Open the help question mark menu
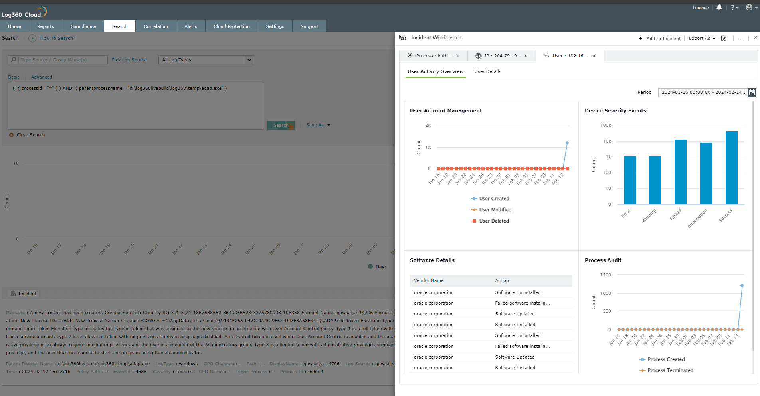The image size is (760, 396). tap(734, 8)
